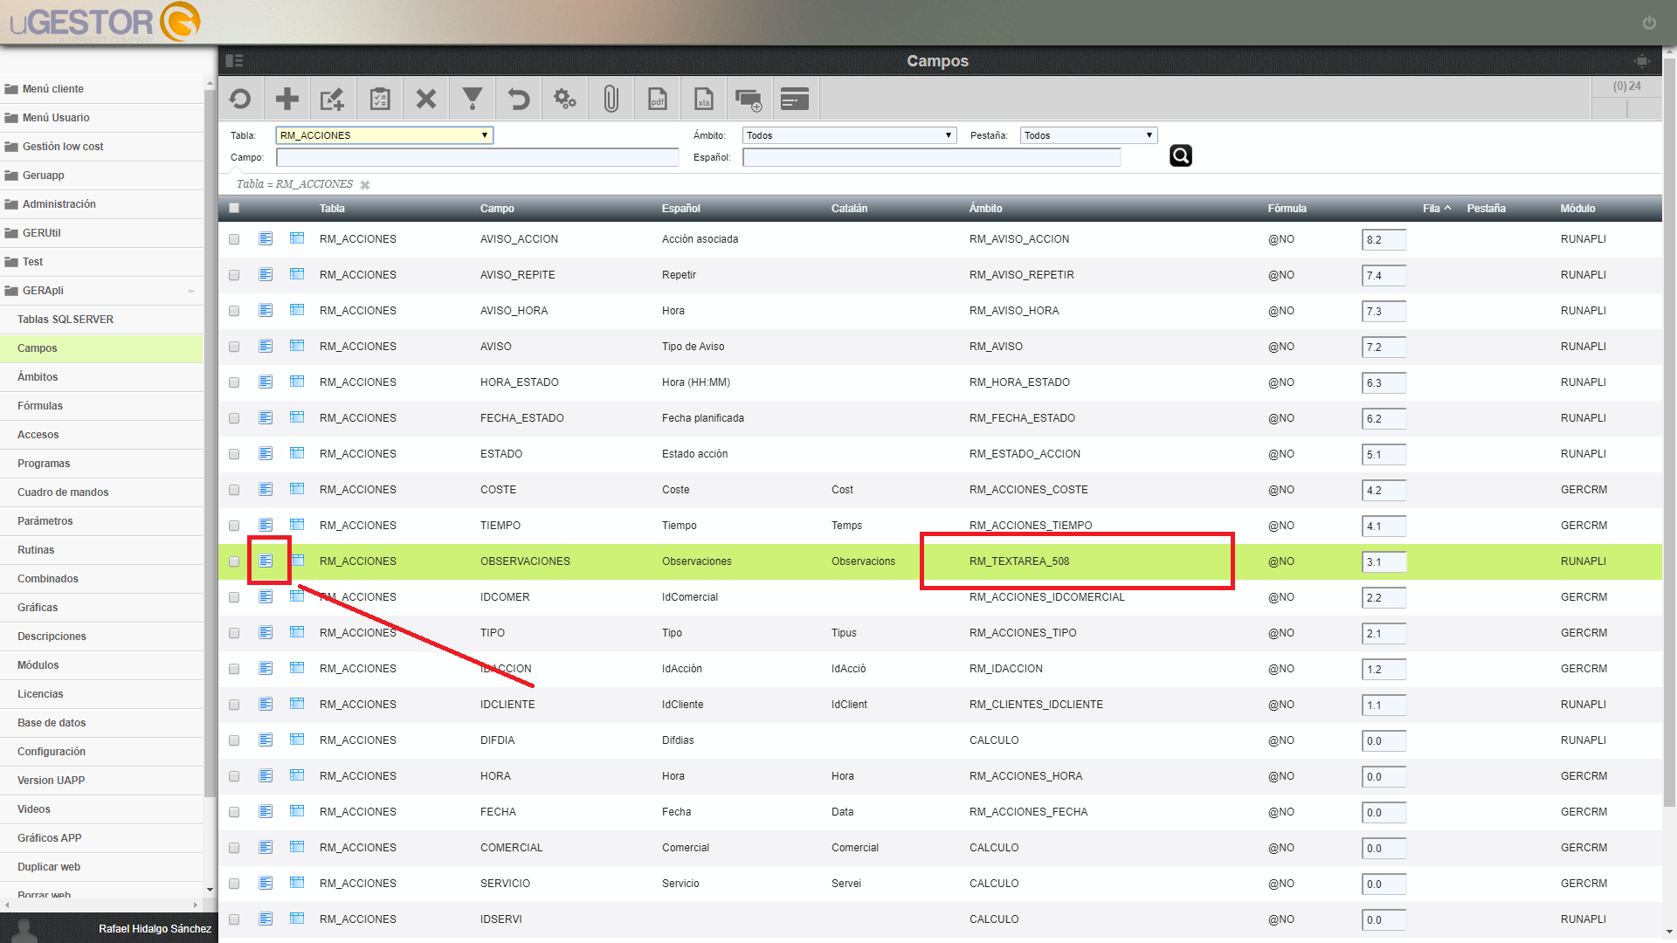Click the add window toolbar icon
The width and height of the screenshot is (1677, 943).
tap(749, 100)
